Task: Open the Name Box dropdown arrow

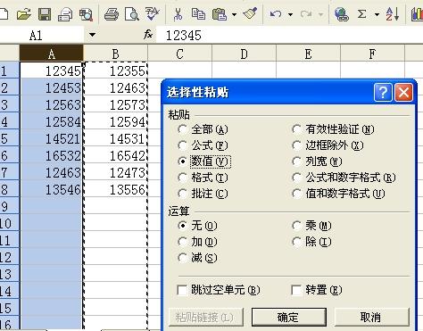Action: click(x=92, y=35)
